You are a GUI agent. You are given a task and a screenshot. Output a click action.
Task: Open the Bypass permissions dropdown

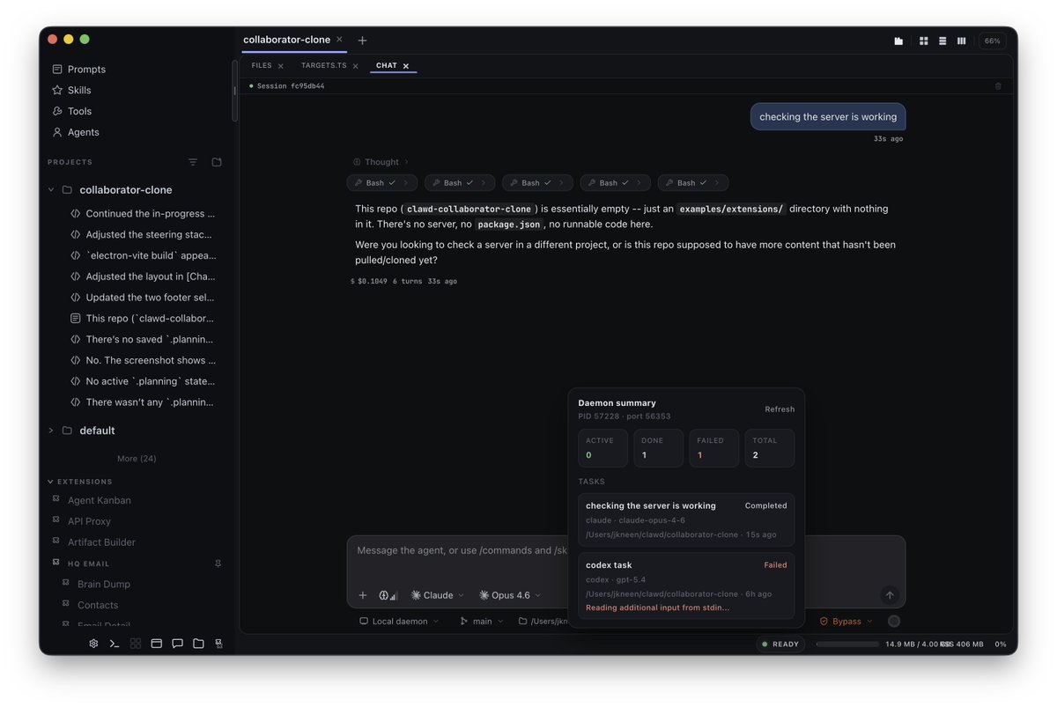[846, 621]
